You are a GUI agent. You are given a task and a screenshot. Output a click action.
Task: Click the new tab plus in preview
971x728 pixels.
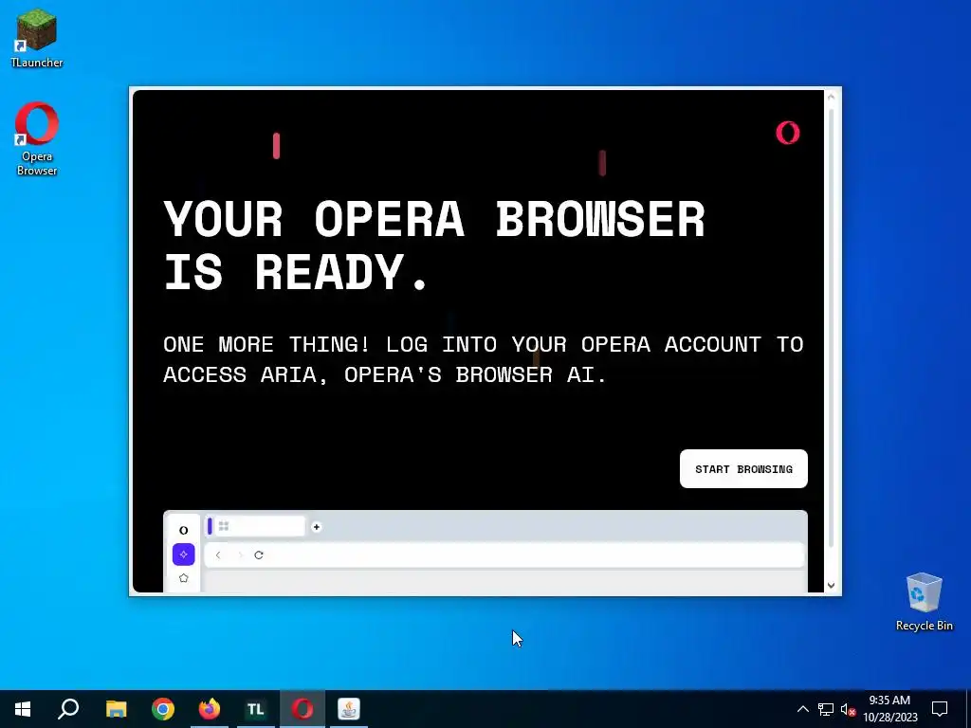pos(317,527)
